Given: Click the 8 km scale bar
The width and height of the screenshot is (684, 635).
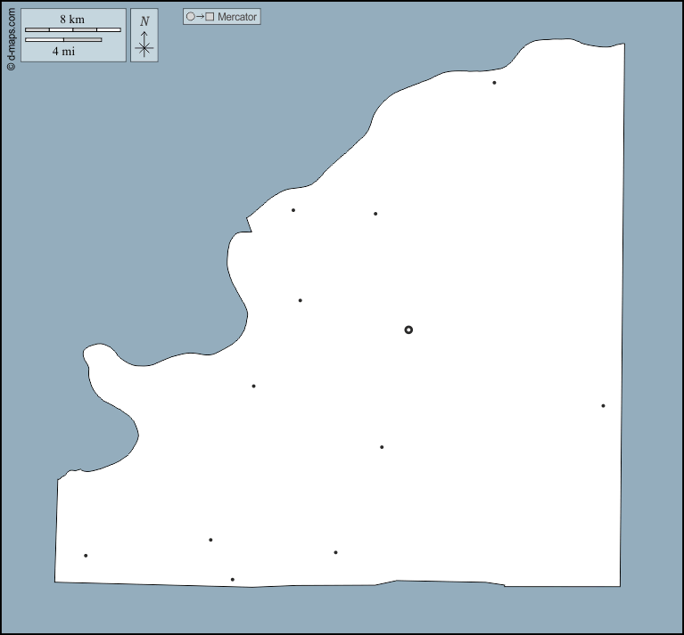Looking at the screenshot, I should [72, 29].
